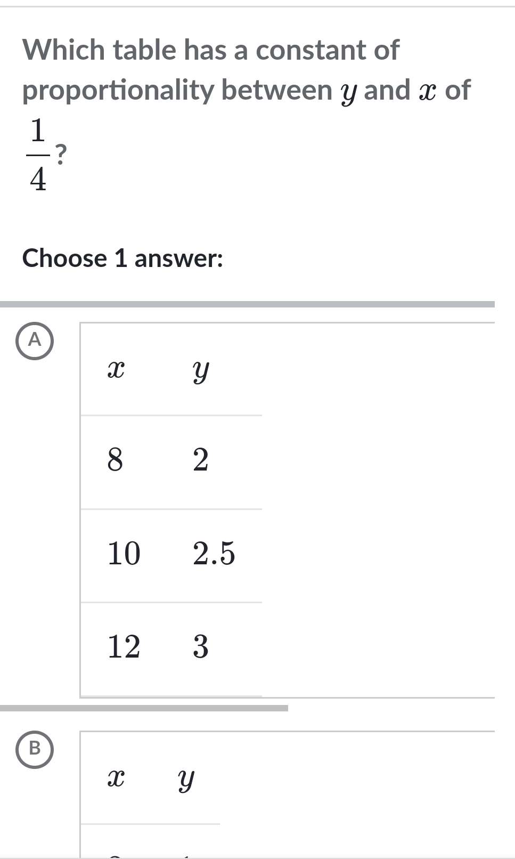Click the cell containing 2.5 in table A

pos(214,553)
